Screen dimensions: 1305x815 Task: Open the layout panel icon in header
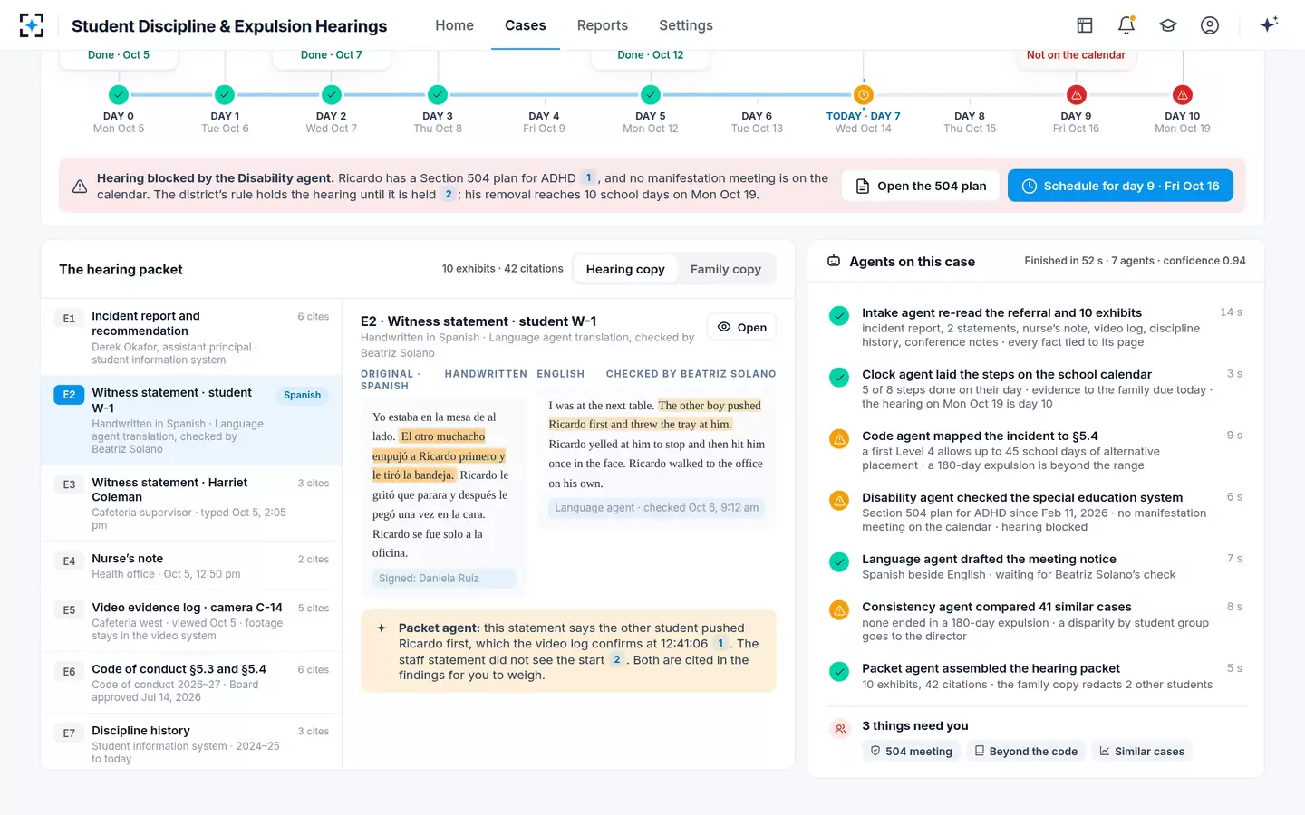click(x=1085, y=25)
